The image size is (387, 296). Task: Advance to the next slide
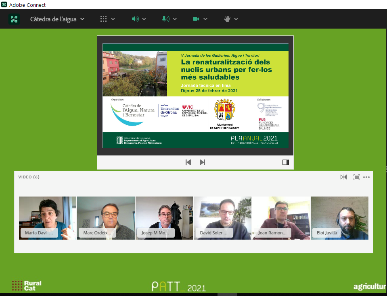(202, 162)
